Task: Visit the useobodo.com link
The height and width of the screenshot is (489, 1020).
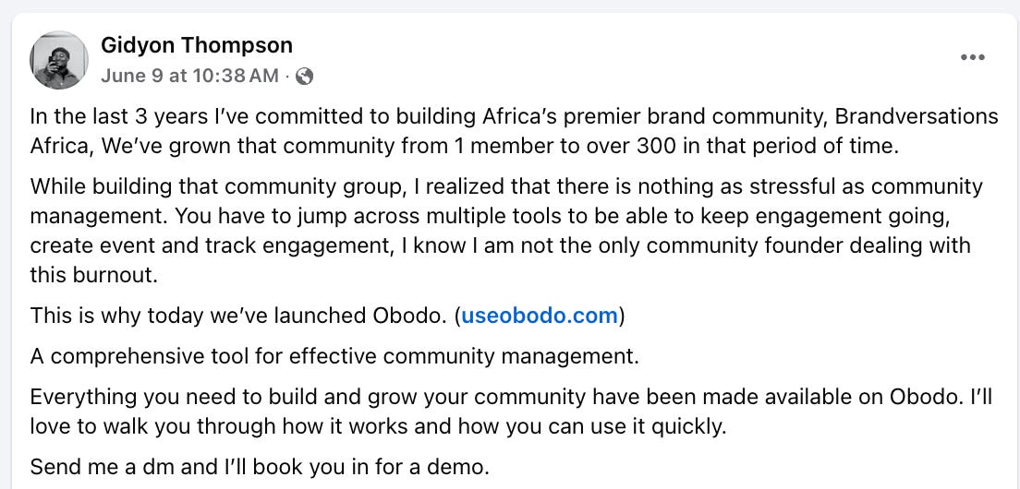Action: [x=540, y=316]
